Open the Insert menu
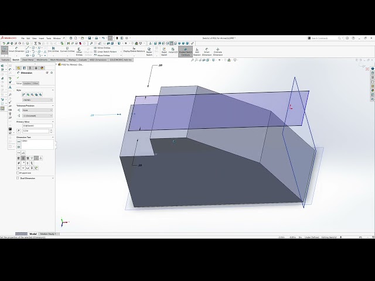375x281 pixels. pyautogui.click(x=42, y=38)
